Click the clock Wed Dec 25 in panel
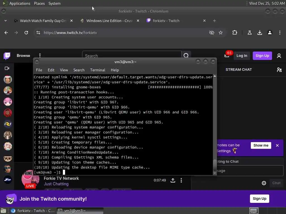This screenshot has width=286, height=214. [267, 3]
